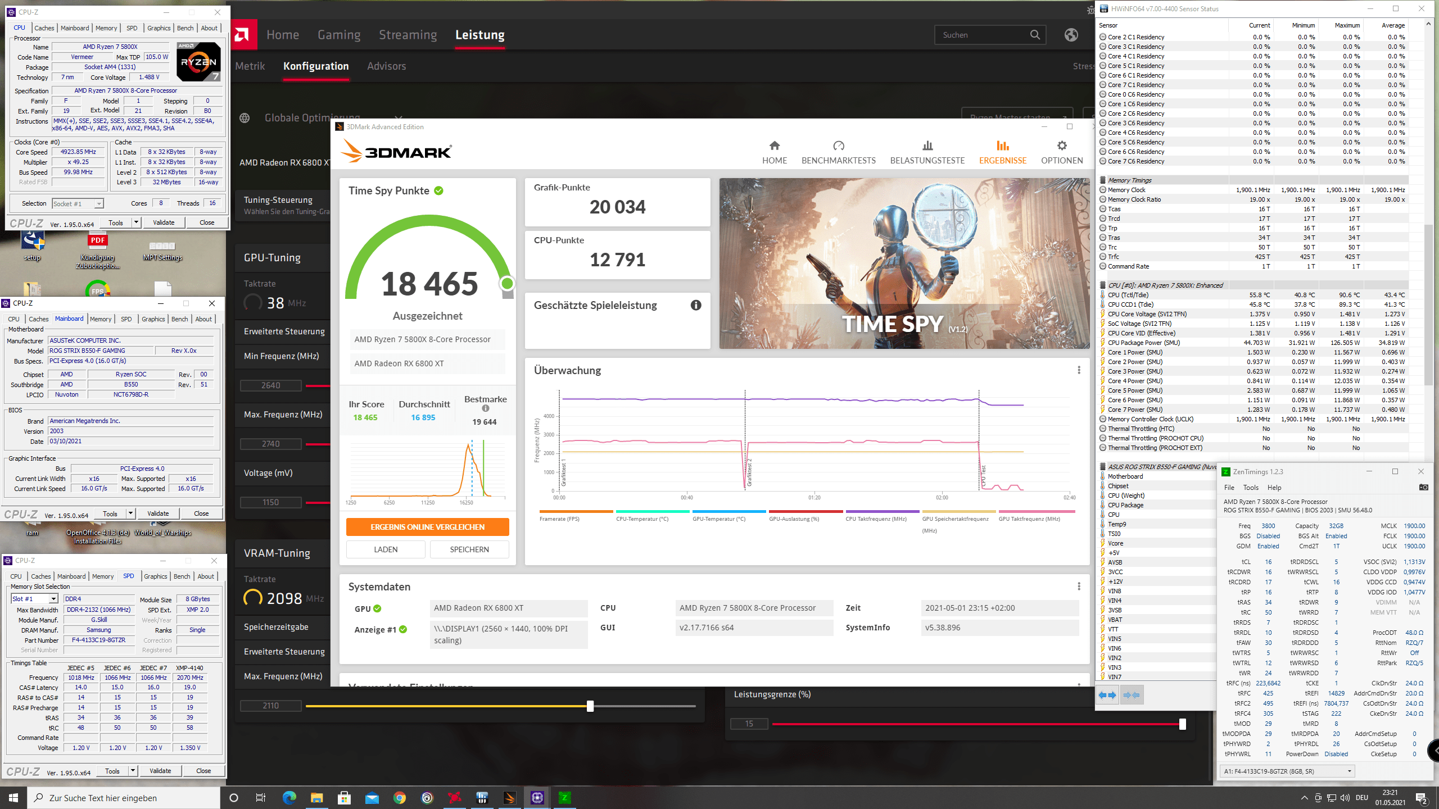Select OpenOffice Installation Files desktop icon

tap(98, 532)
